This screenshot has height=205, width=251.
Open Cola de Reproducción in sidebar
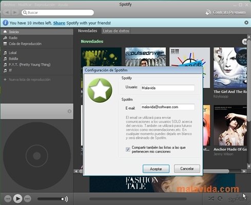[37, 44]
